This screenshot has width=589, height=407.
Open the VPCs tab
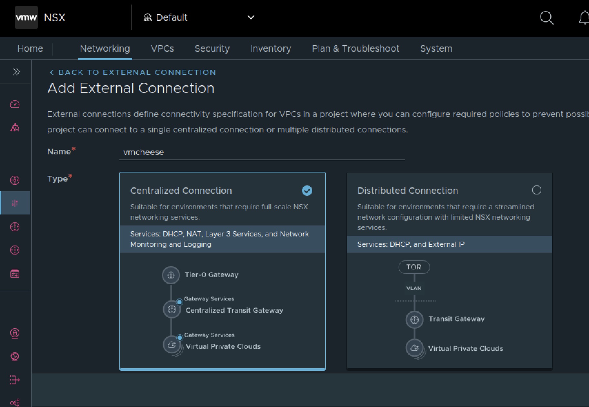(162, 48)
